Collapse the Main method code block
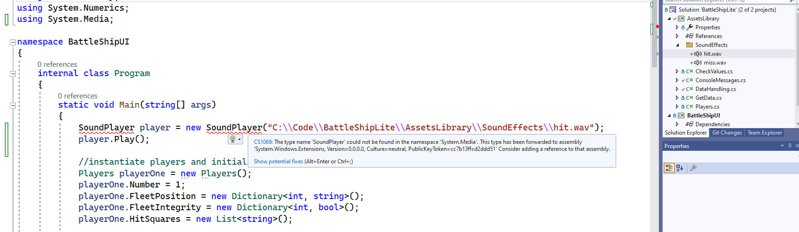This screenshot has height=232, width=799. [13, 105]
